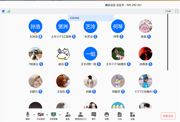Select 张苗's pink avatar thumbnail

click(x=145, y=26)
